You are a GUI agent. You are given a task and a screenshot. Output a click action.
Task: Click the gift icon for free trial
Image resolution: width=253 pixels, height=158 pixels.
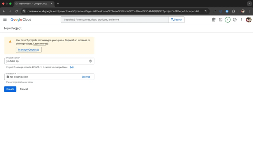click(x=213, y=19)
